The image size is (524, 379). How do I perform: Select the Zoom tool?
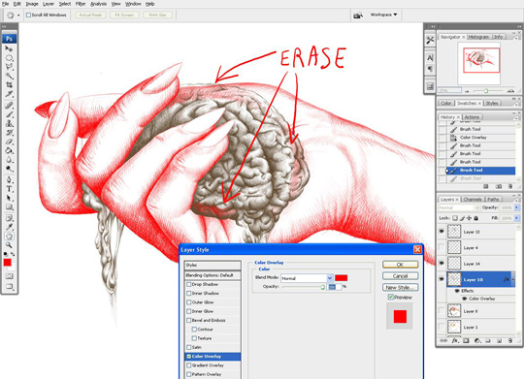point(9,245)
